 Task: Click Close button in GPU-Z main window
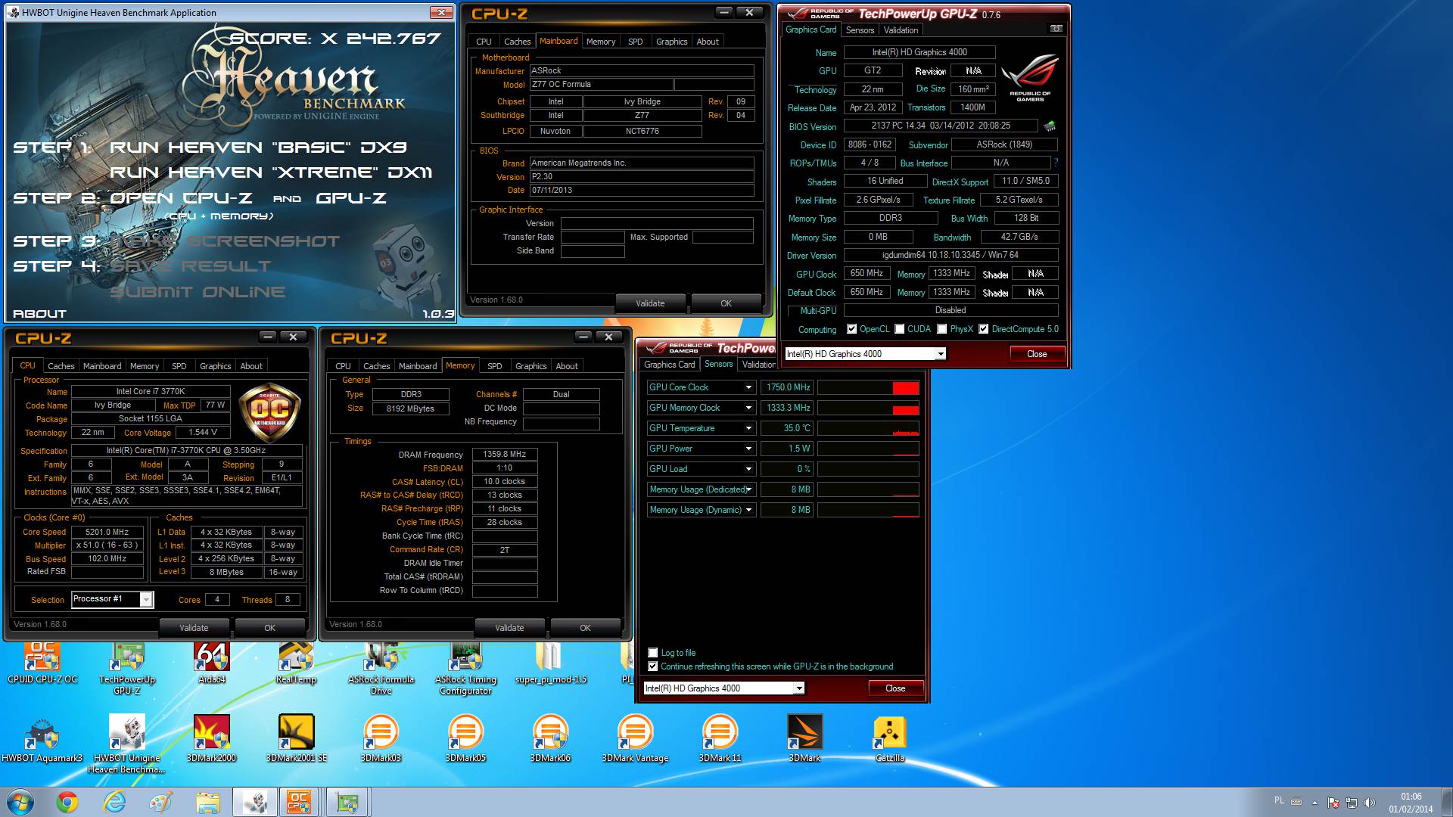pos(1037,354)
